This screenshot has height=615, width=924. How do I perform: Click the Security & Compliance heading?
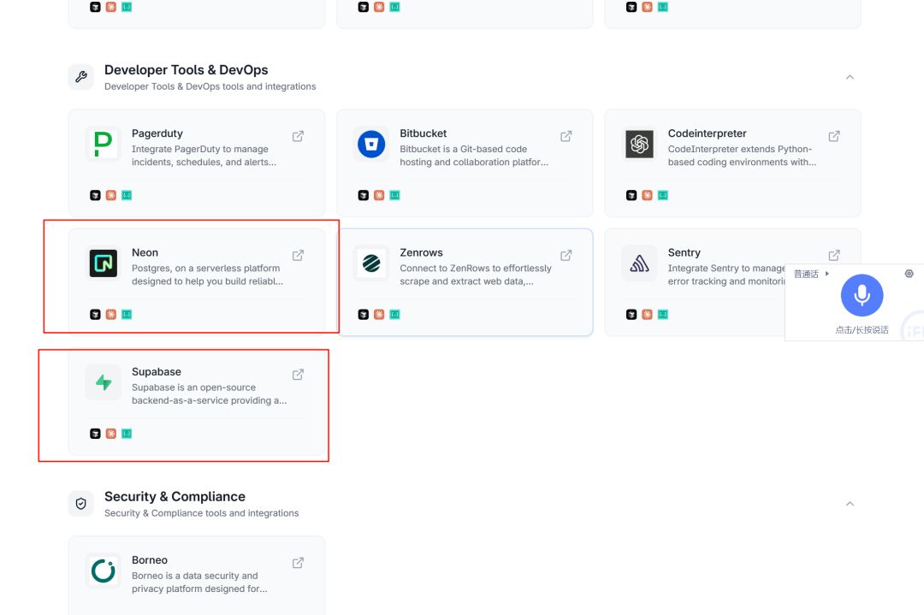[x=175, y=497]
